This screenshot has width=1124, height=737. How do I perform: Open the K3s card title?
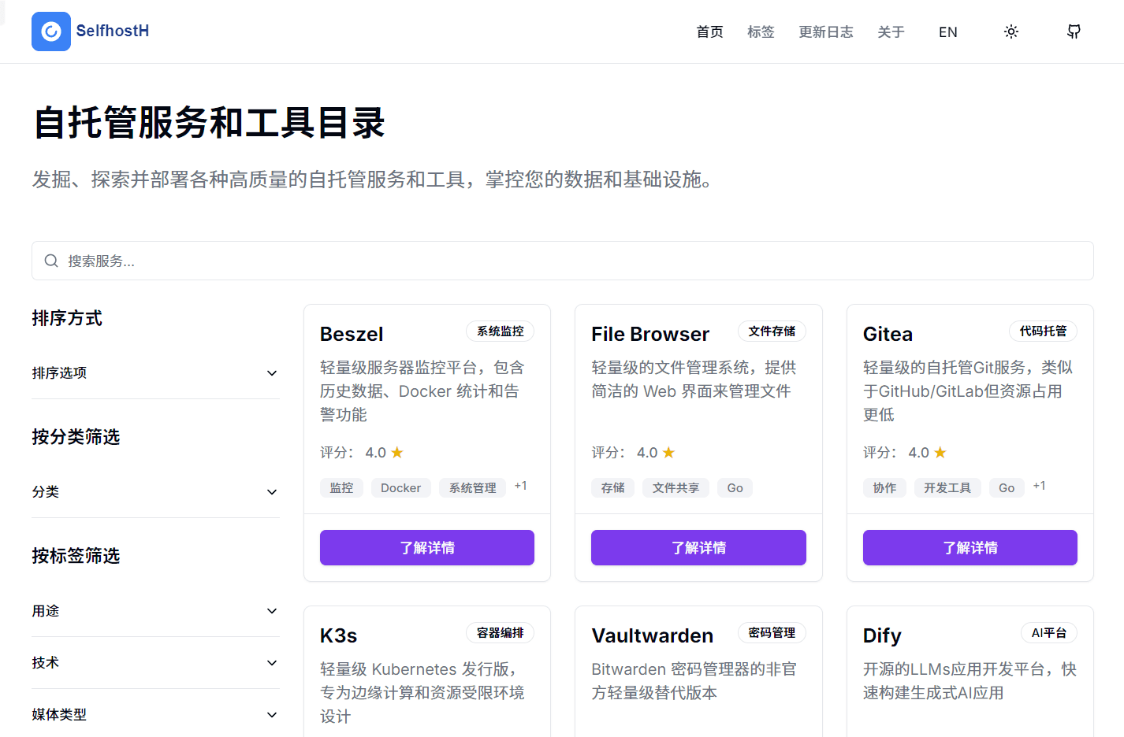(339, 635)
